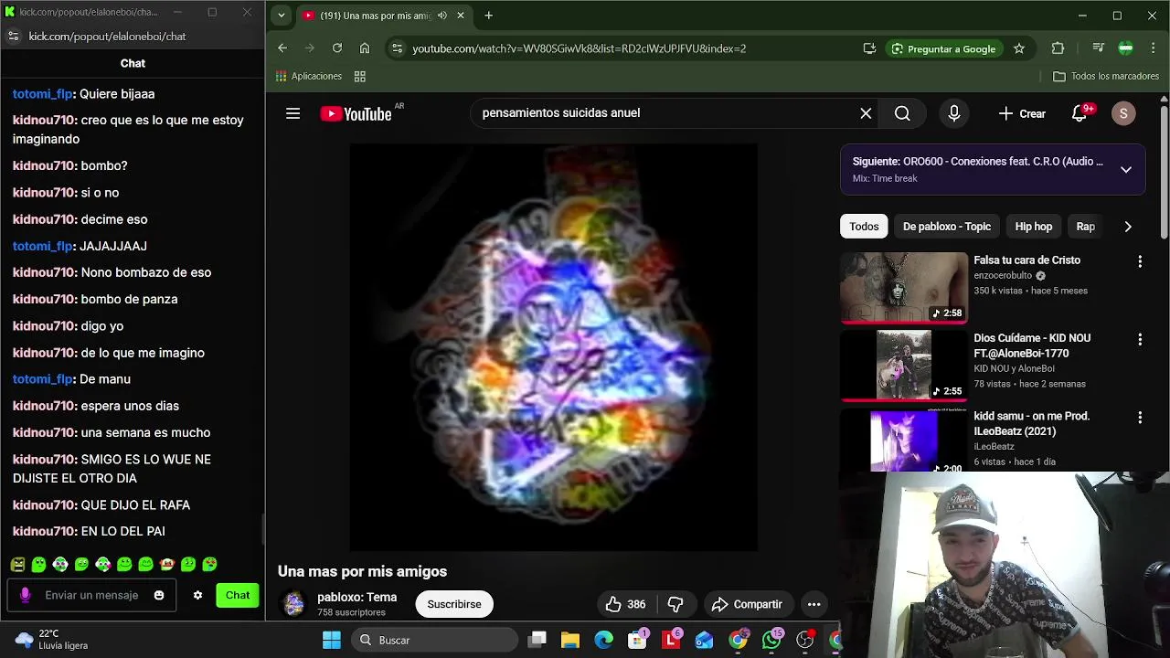Image resolution: width=1170 pixels, height=658 pixels.
Task: Open Todos los marcadores folder
Action: pyautogui.click(x=1106, y=77)
